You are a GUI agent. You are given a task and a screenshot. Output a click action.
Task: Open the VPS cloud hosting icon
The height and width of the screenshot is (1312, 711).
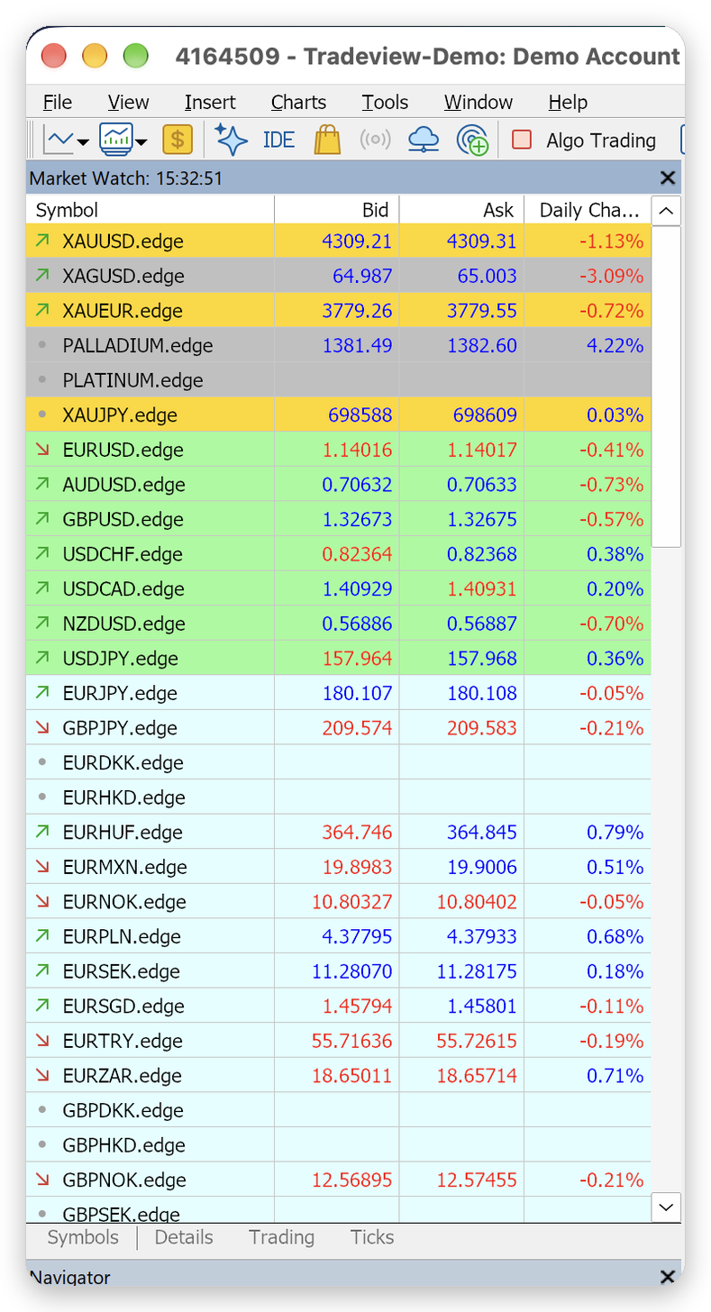(x=424, y=140)
